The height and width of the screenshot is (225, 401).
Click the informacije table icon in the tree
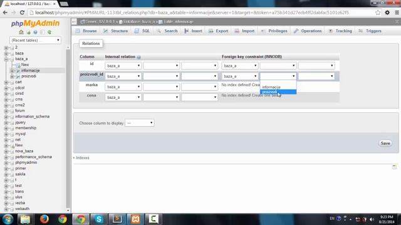(18, 71)
